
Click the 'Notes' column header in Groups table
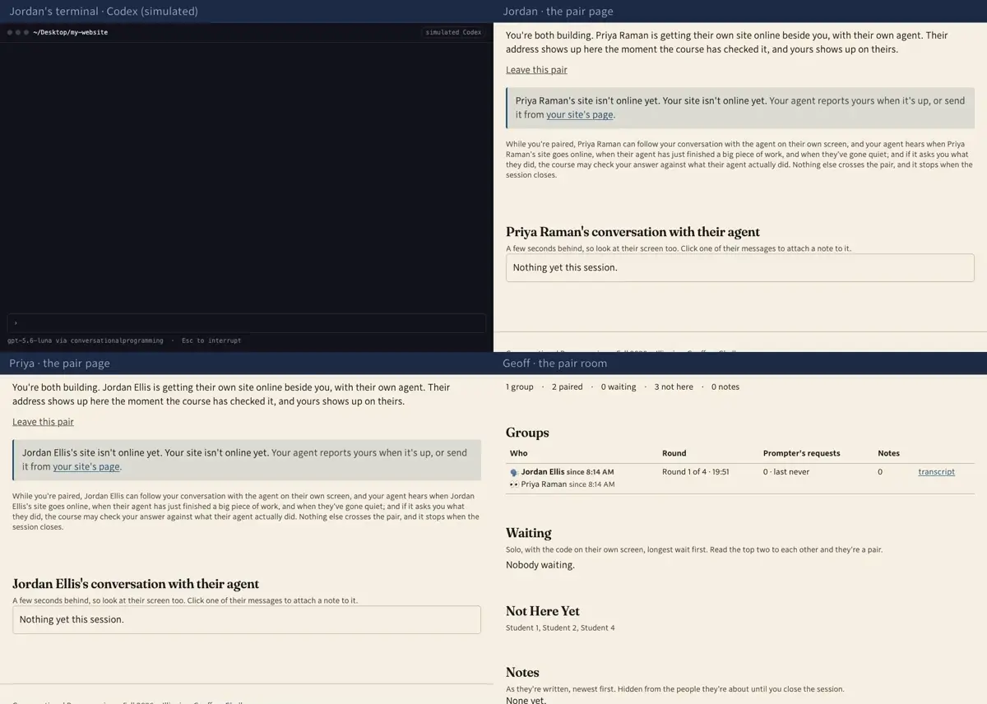pos(889,453)
